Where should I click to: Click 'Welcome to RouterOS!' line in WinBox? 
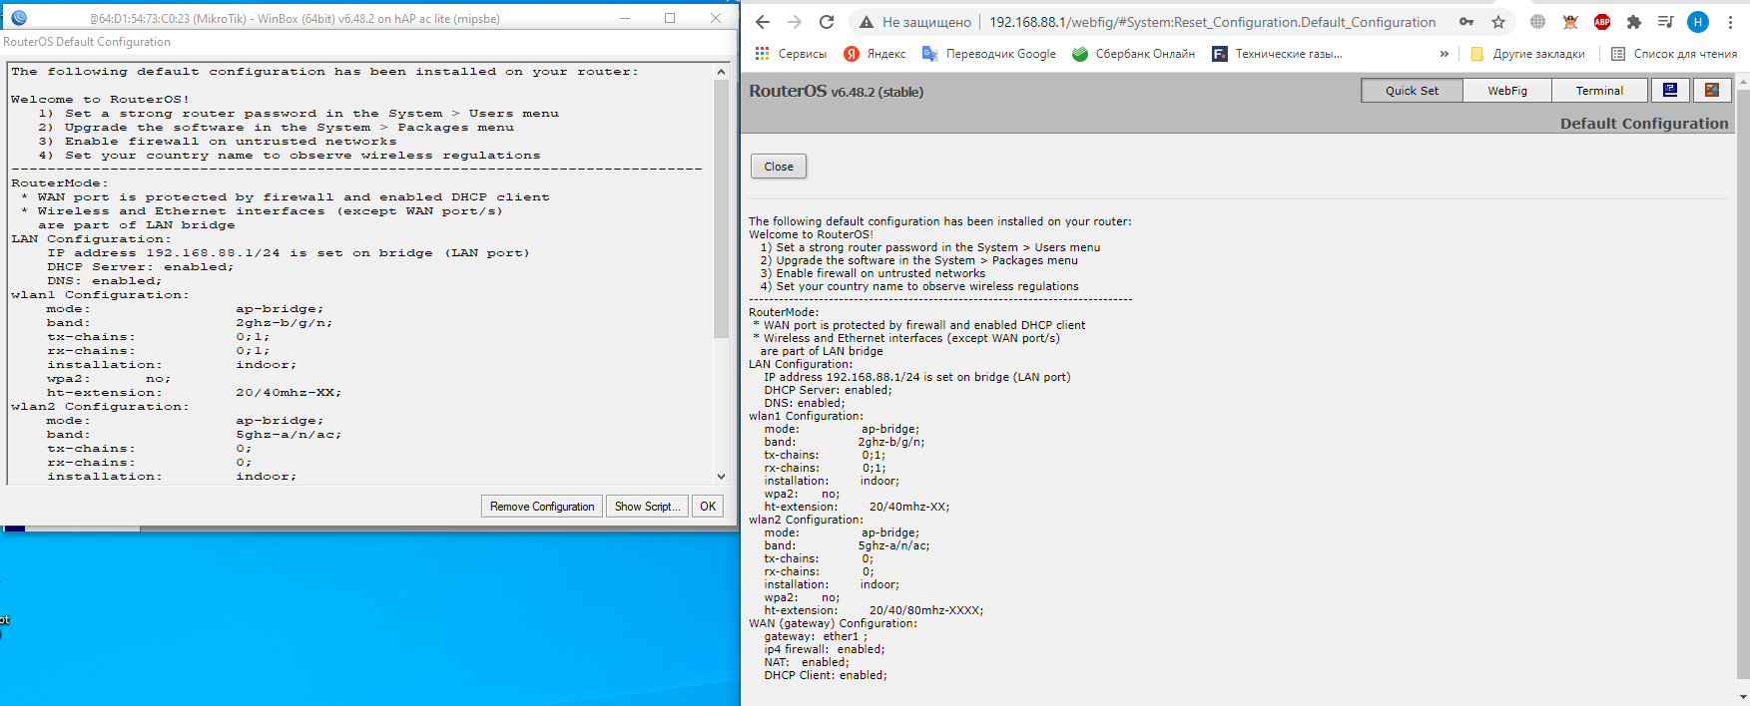pos(100,100)
